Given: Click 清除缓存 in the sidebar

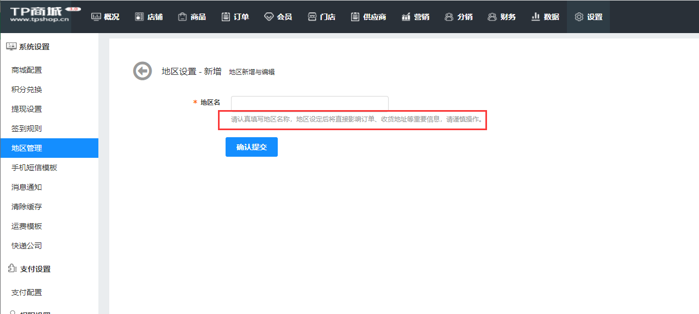Looking at the screenshot, I should coord(27,207).
